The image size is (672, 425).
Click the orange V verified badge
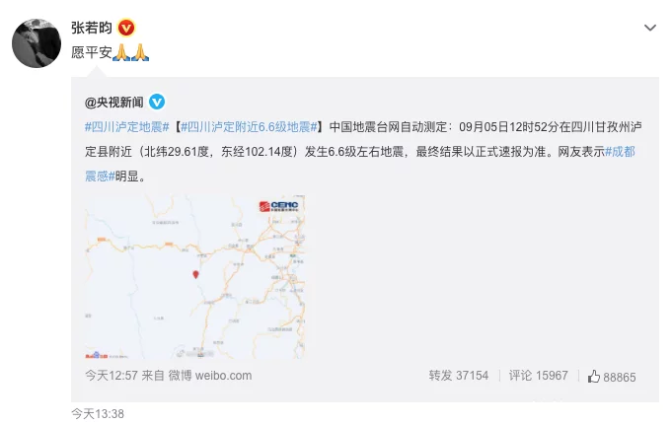[x=126, y=28]
